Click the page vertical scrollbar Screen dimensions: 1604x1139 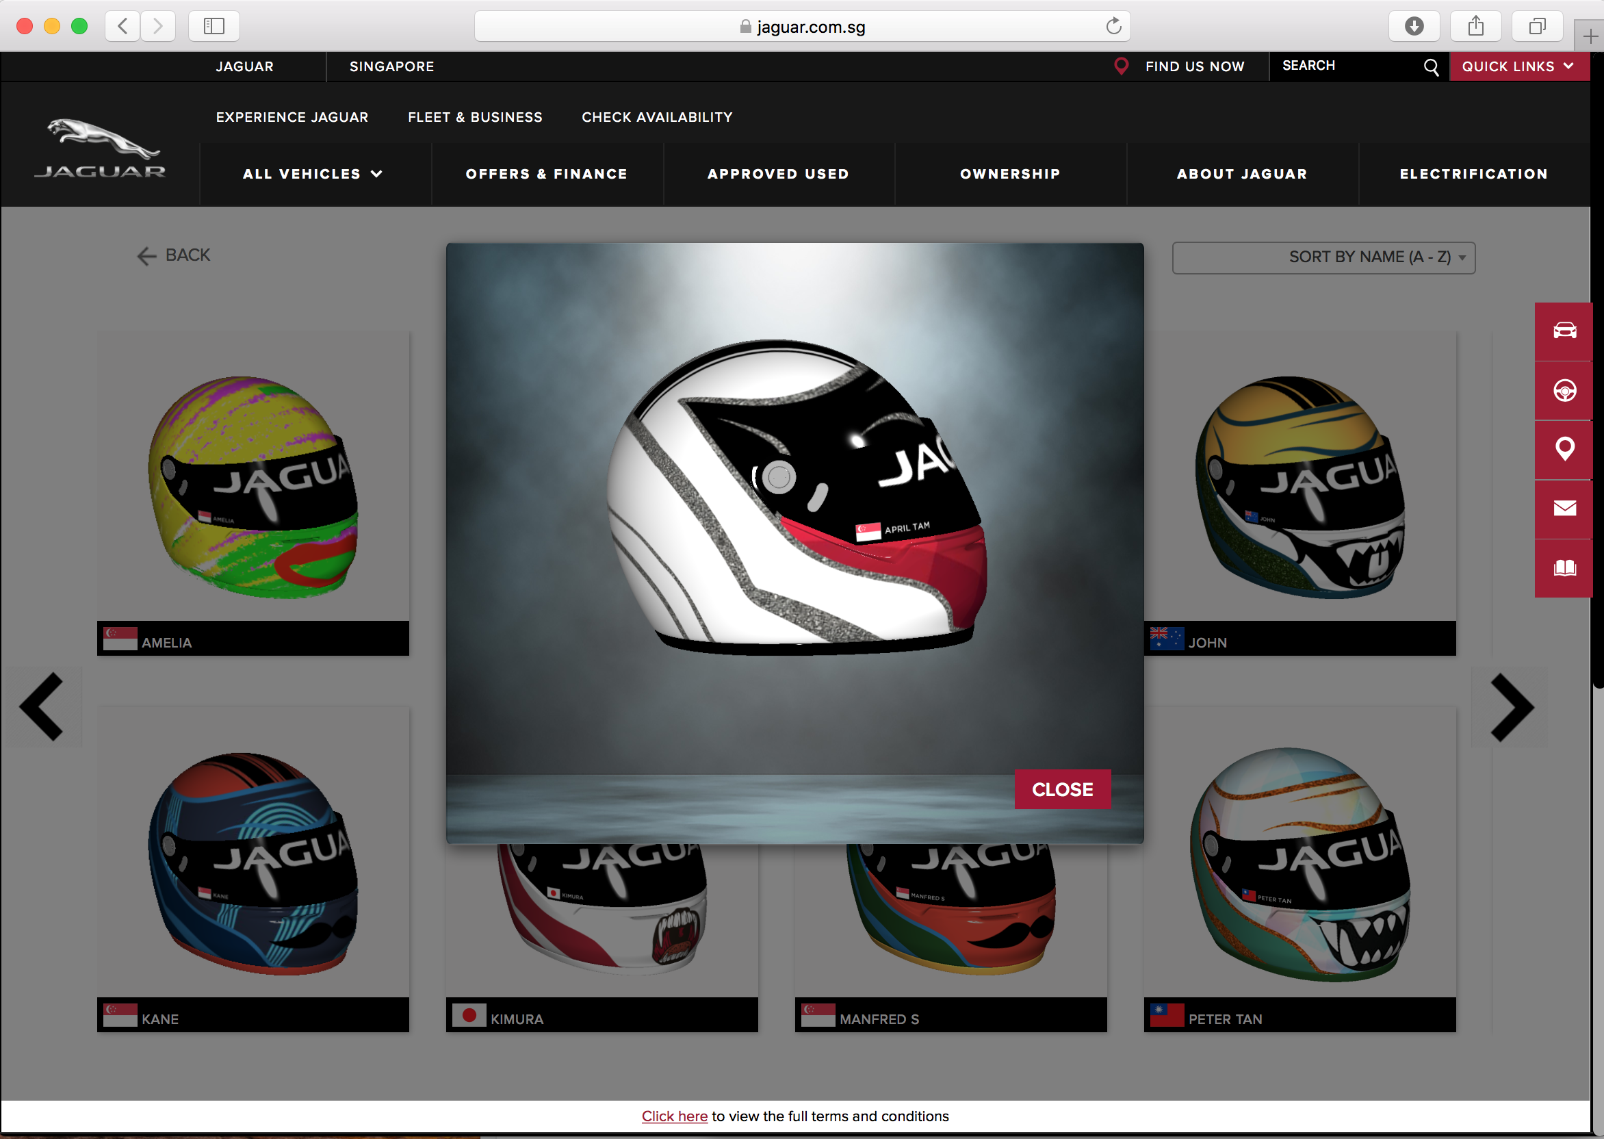tap(1597, 370)
